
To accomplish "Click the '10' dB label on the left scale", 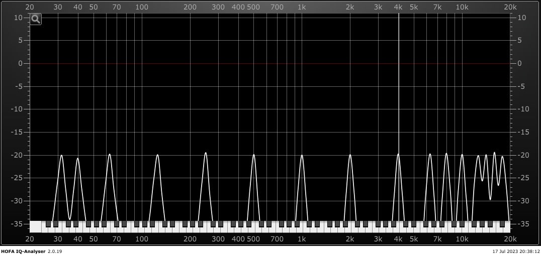I will pyautogui.click(x=19, y=18).
